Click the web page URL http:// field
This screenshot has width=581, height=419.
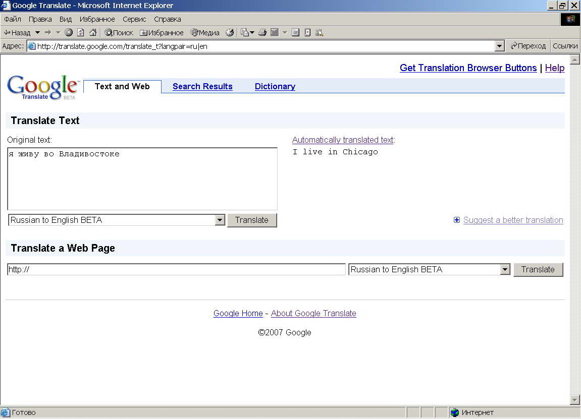click(x=176, y=269)
